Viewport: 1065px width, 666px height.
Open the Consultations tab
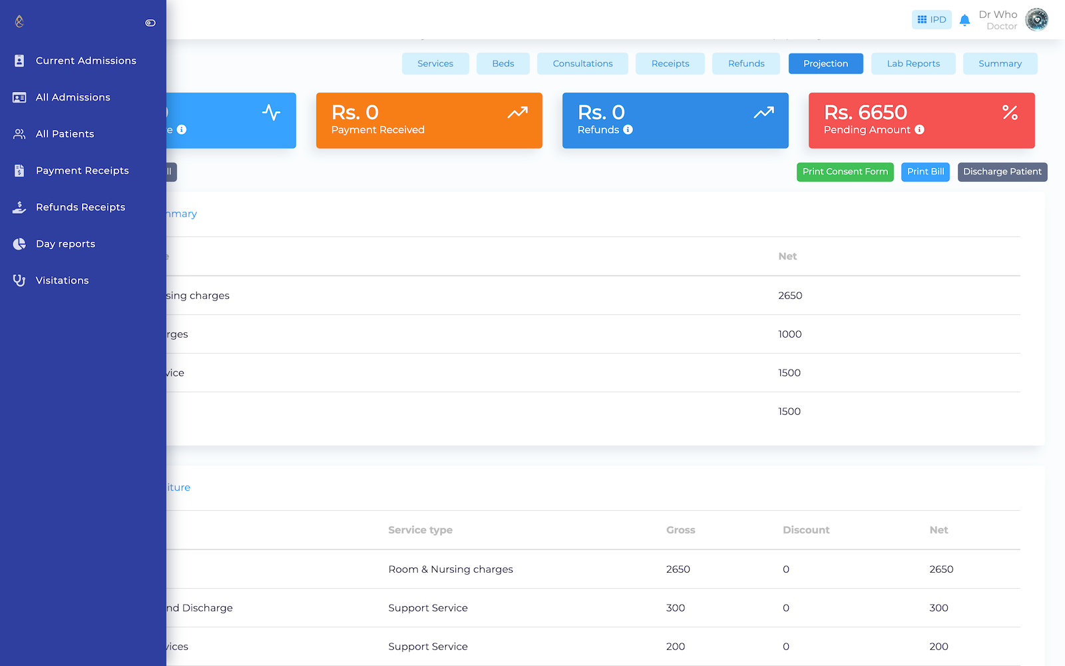[582, 64]
